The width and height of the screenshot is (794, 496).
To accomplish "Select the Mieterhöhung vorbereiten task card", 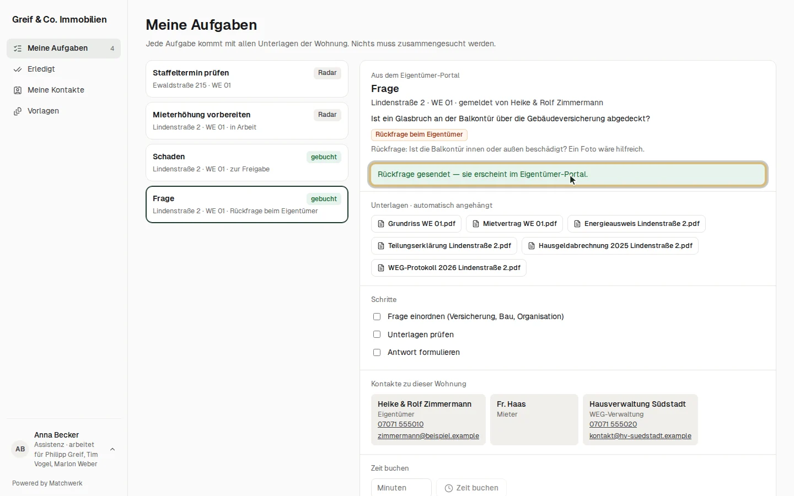I will click(x=247, y=121).
